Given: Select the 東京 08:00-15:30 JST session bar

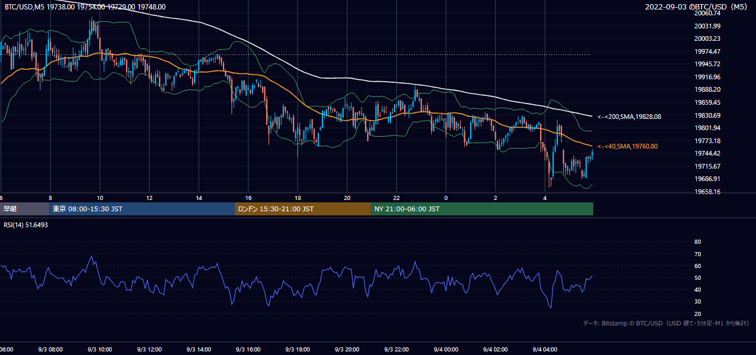Looking at the screenshot, I should 142,209.
